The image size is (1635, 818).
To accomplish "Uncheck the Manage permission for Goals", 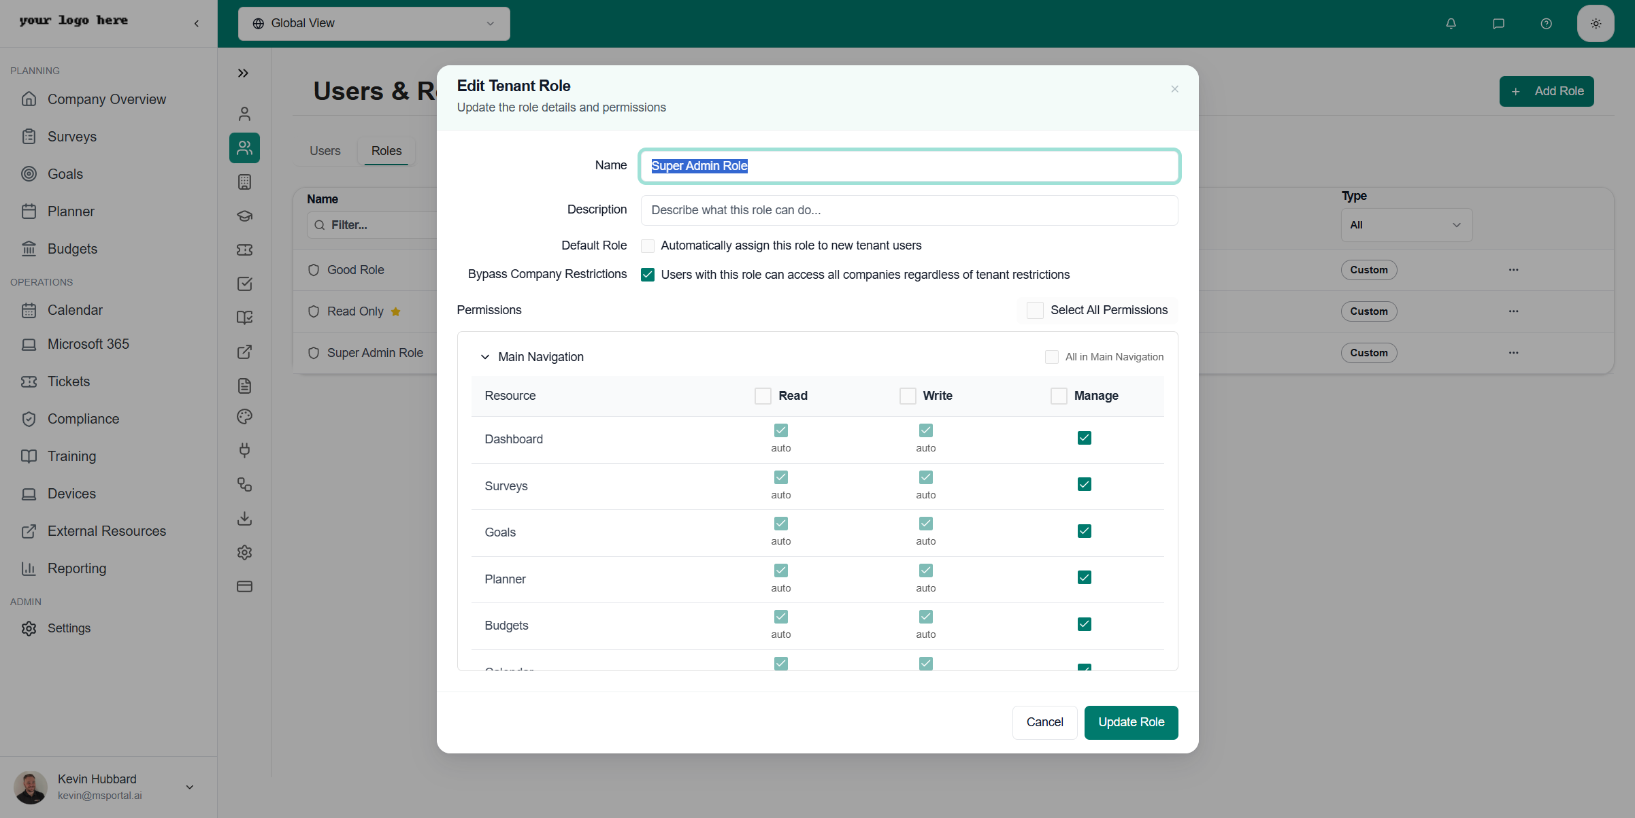I will click(1084, 530).
